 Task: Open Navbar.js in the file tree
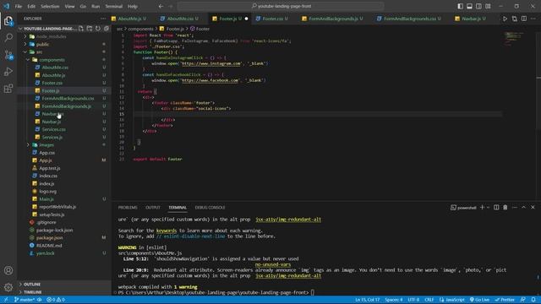pos(51,122)
